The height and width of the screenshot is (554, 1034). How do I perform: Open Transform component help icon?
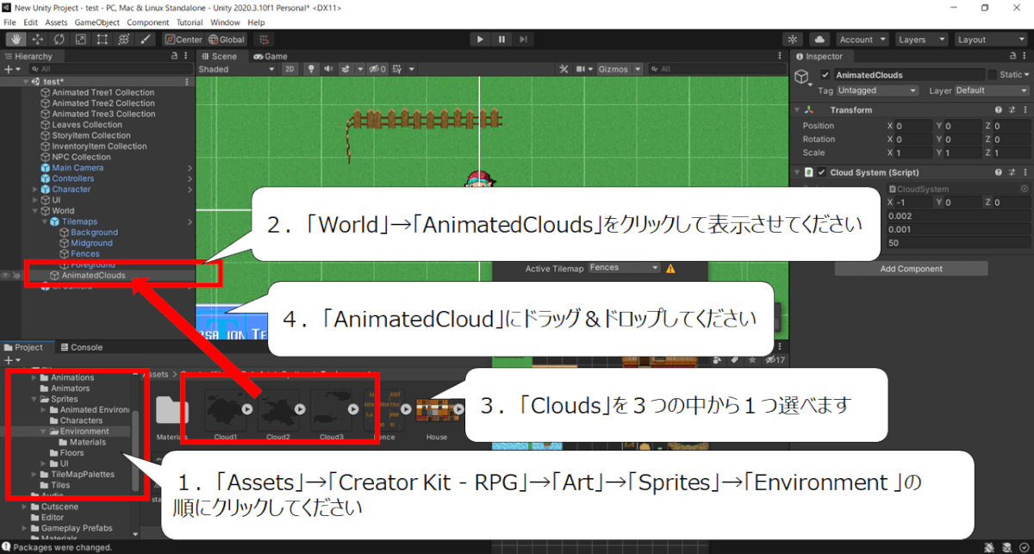(x=999, y=110)
